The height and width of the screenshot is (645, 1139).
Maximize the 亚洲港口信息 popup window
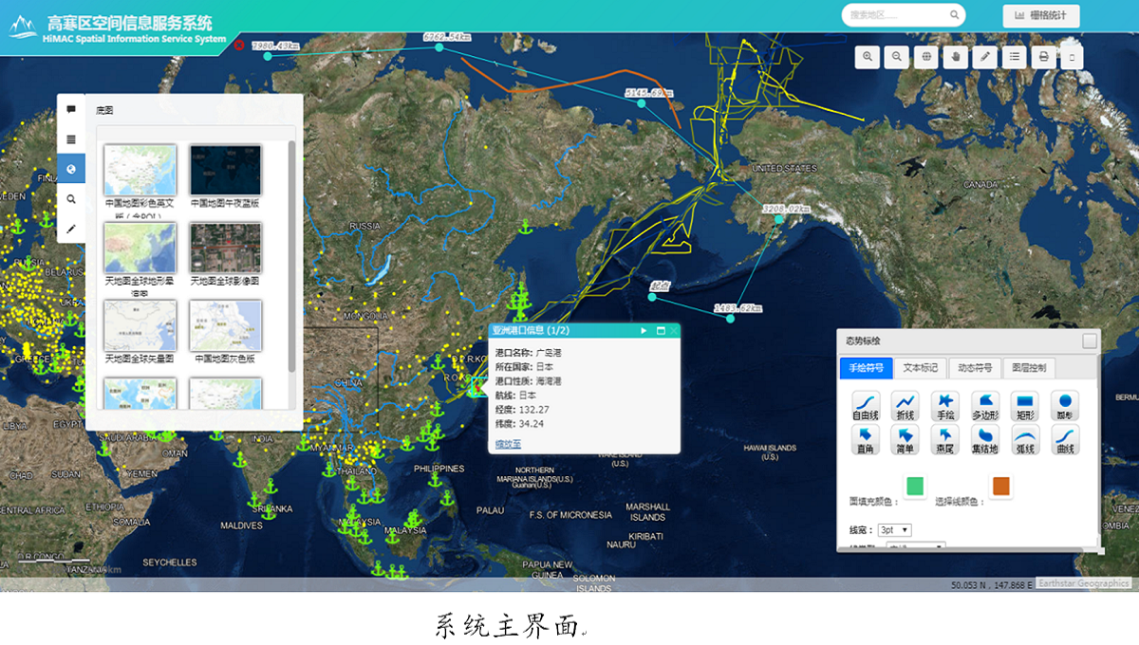660,330
